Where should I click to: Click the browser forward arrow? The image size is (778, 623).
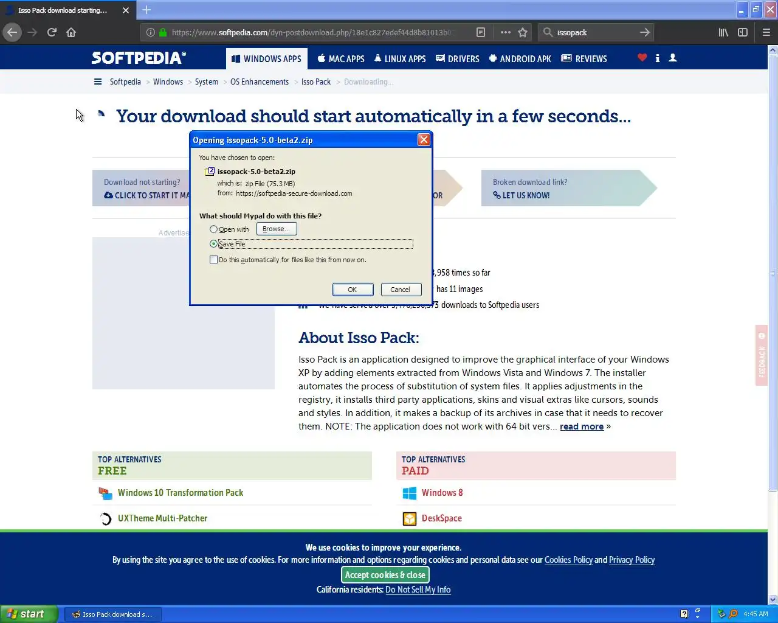point(32,32)
